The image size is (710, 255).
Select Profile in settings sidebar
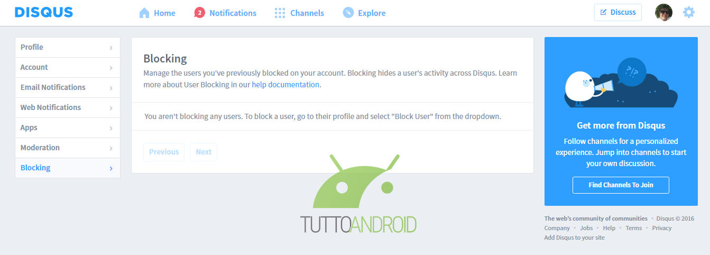(68, 48)
